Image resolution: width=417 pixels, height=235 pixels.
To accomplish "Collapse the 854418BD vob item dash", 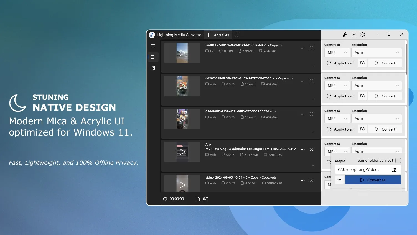I will 313,132.
